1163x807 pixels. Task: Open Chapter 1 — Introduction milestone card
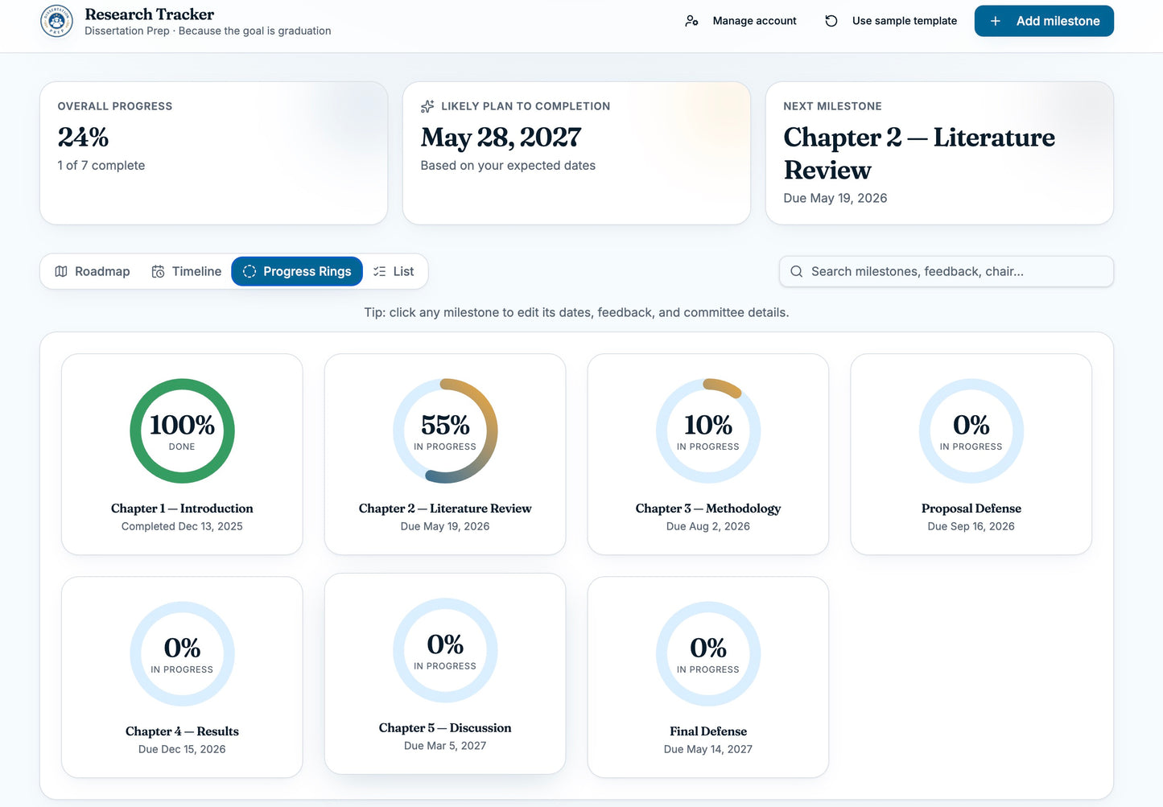click(x=182, y=455)
